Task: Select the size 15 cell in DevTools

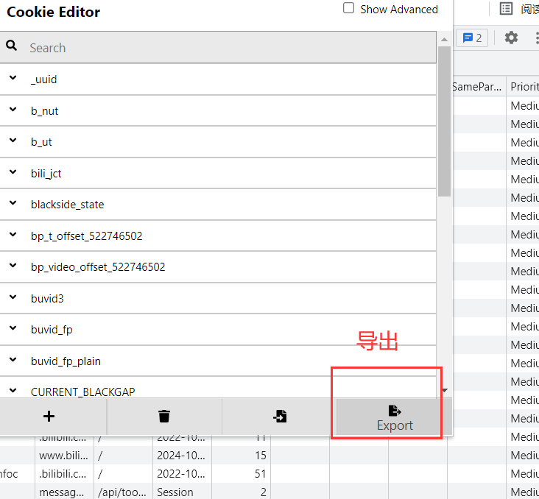Action: click(241, 456)
